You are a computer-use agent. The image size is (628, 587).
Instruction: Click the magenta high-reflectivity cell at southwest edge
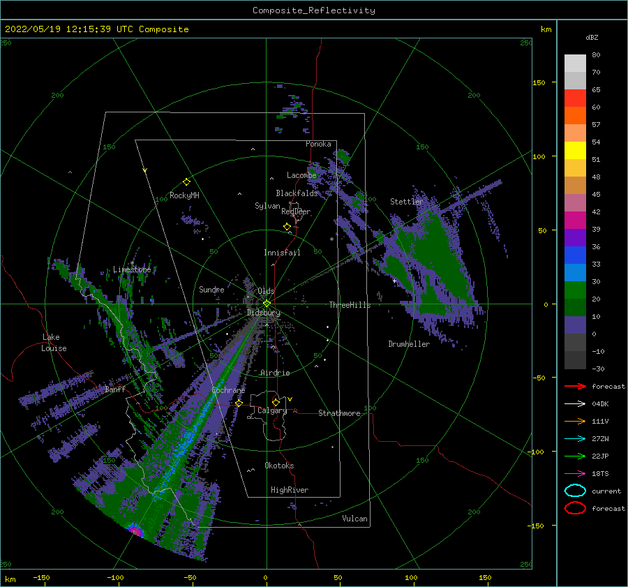tap(136, 530)
